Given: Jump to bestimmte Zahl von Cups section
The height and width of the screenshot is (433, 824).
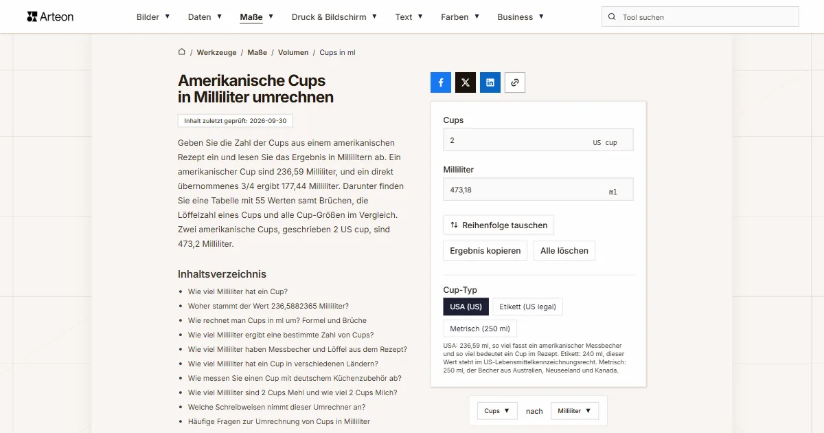Looking at the screenshot, I should click(281, 335).
